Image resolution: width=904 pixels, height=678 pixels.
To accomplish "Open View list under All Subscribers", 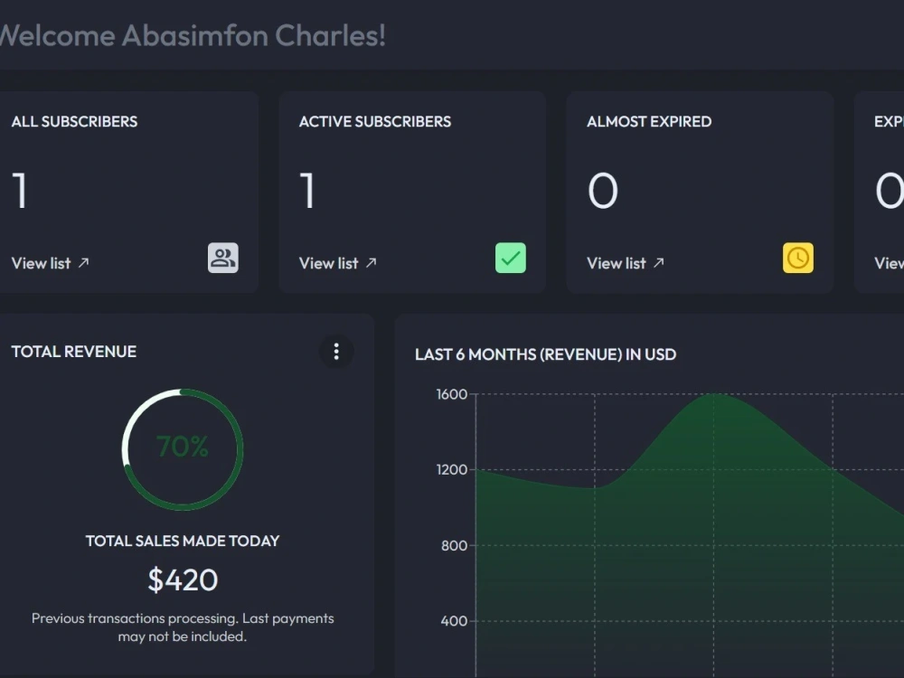I will pyautogui.click(x=50, y=263).
